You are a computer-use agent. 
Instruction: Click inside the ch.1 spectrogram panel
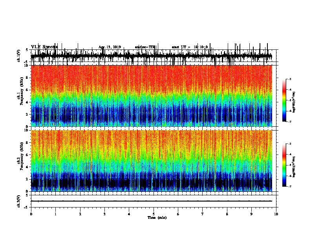pyautogui.click(x=151, y=96)
